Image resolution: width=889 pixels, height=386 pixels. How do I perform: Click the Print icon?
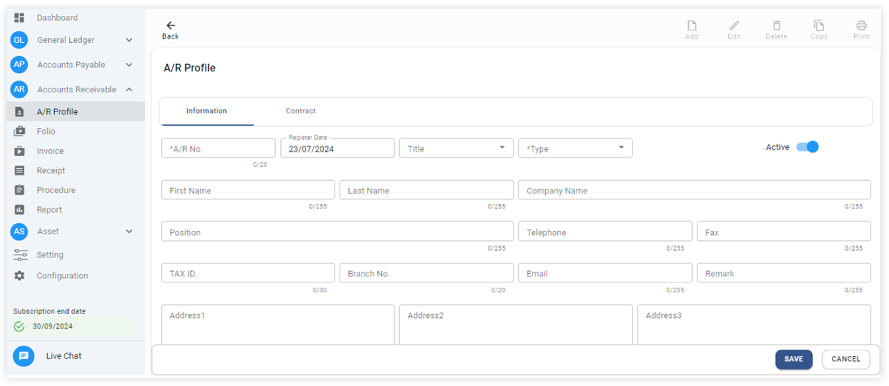(x=861, y=26)
